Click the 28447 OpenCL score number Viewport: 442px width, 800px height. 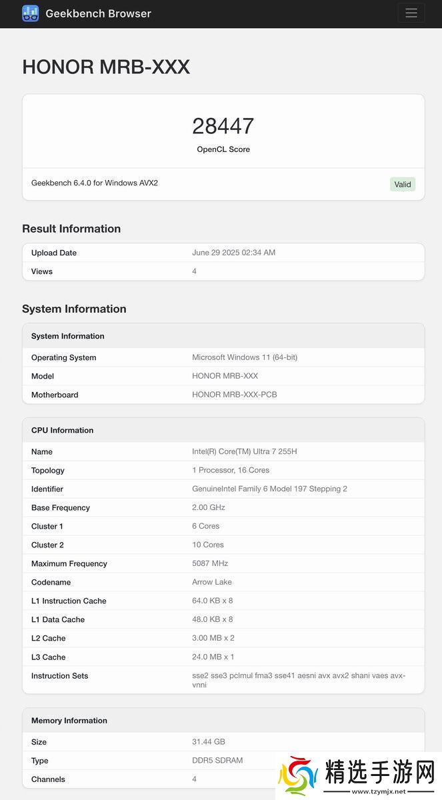[x=223, y=126]
